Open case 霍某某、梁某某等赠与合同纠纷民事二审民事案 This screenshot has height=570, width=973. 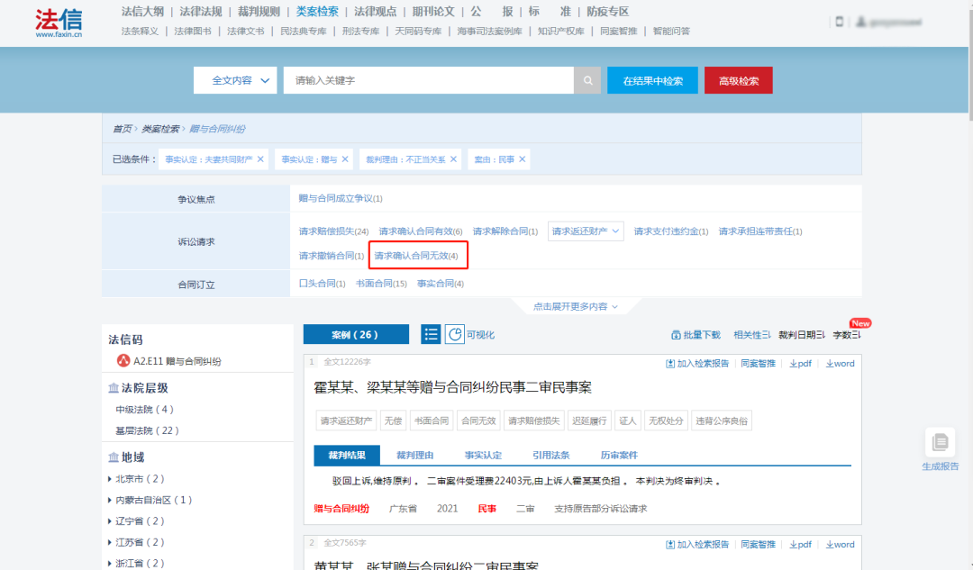(x=452, y=387)
